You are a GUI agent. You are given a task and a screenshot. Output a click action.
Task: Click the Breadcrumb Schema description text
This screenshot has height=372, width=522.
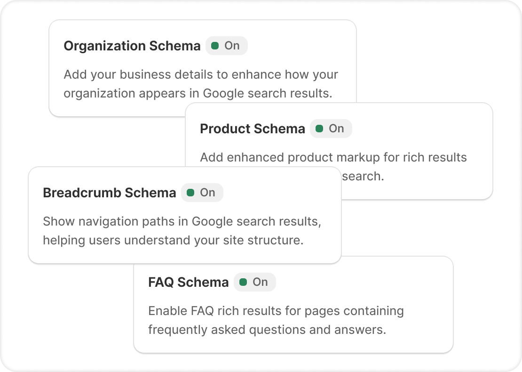click(182, 231)
